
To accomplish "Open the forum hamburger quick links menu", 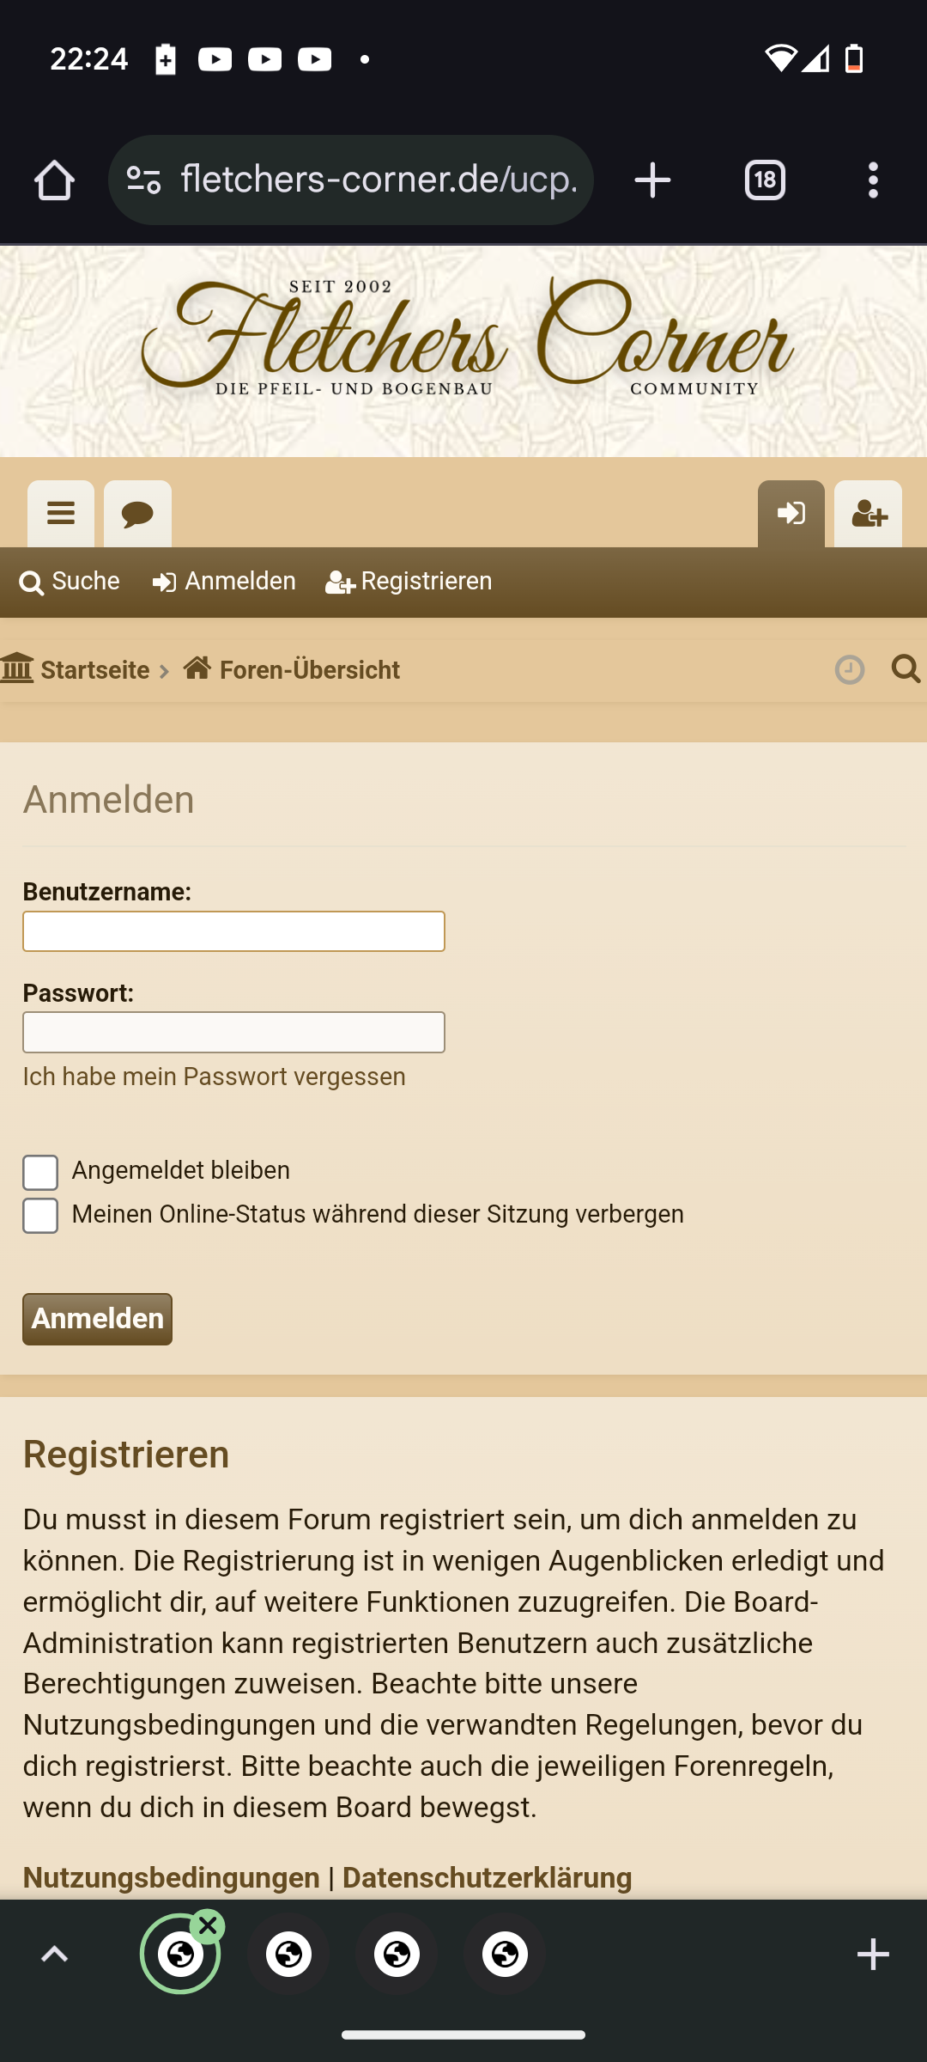I will pyautogui.click(x=61, y=514).
